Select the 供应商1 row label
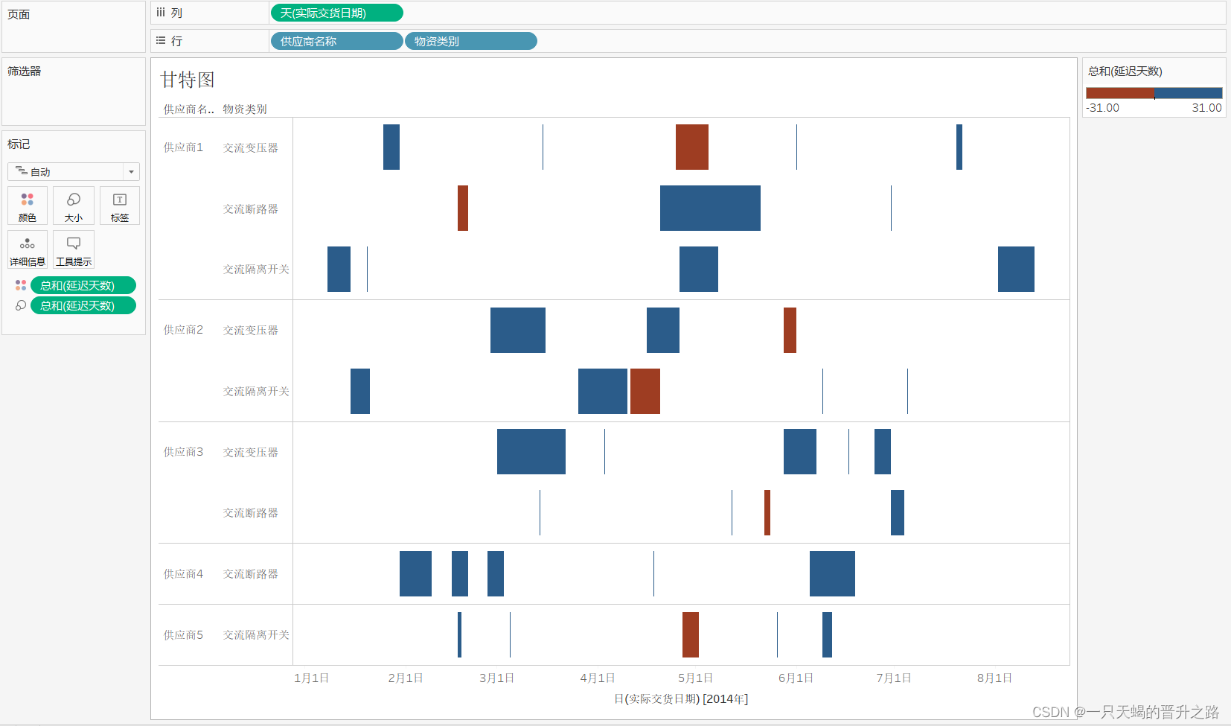1231x726 pixels. [183, 147]
